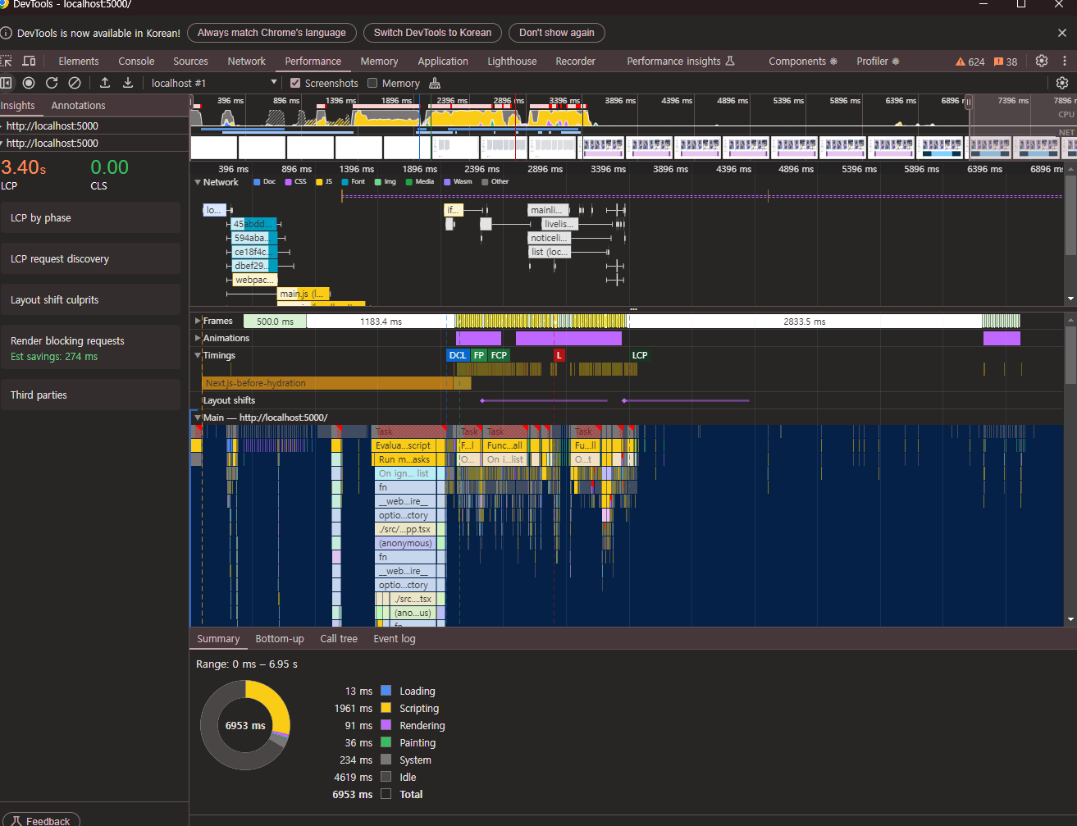This screenshot has height=826, width=1077.
Task: Open the localhost #1 recording dropdown
Action: tap(213, 83)
